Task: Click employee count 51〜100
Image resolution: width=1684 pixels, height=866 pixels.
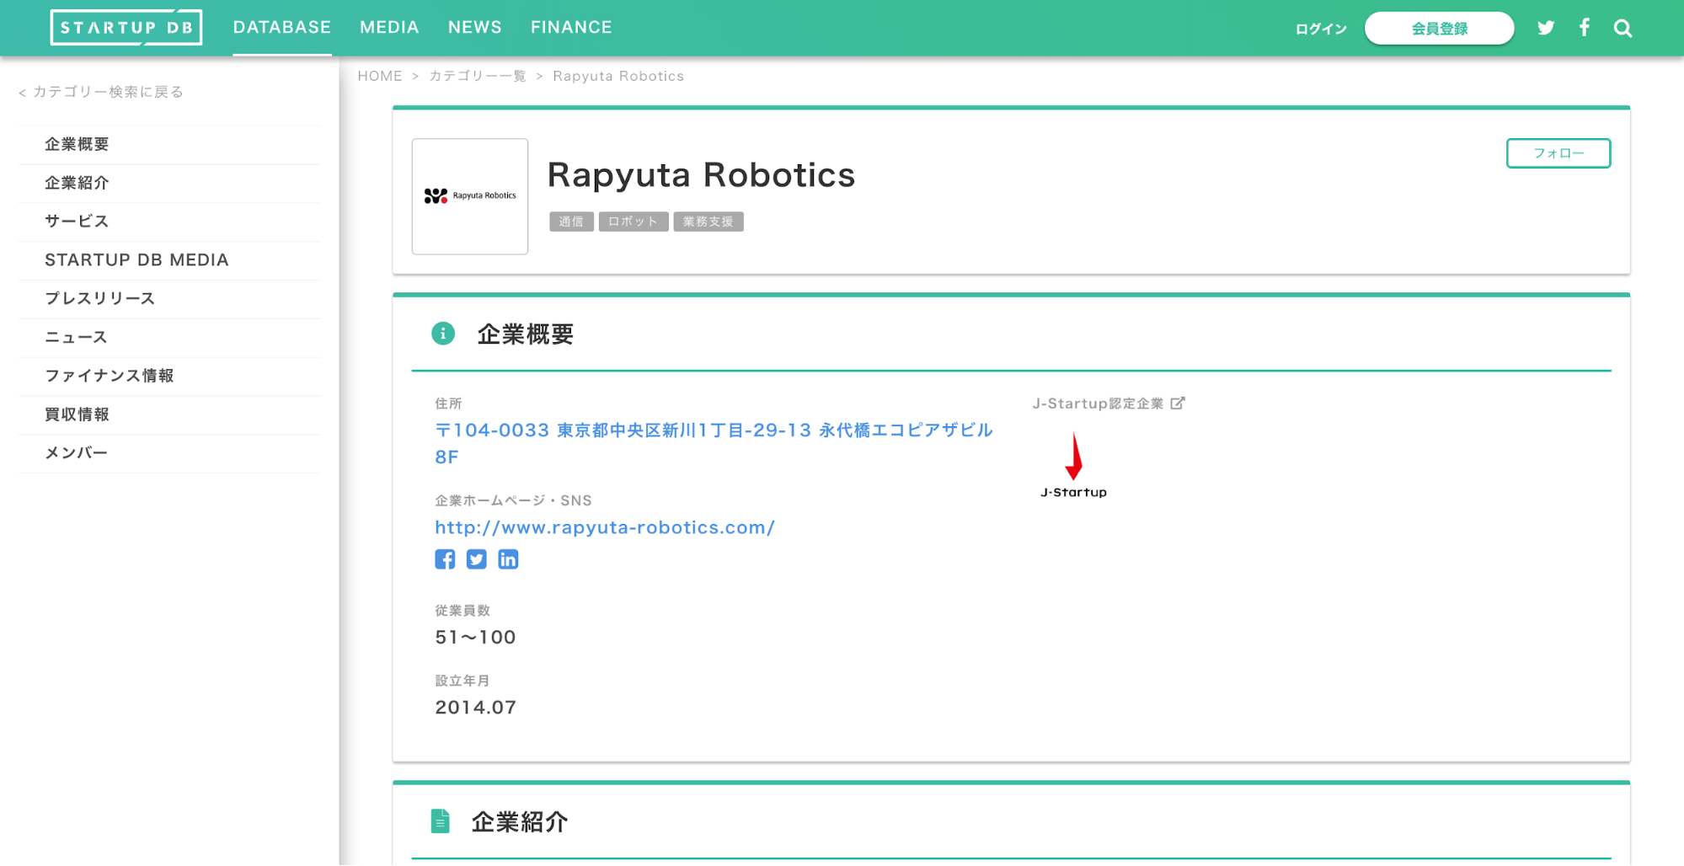Action: tap(475, 638)
